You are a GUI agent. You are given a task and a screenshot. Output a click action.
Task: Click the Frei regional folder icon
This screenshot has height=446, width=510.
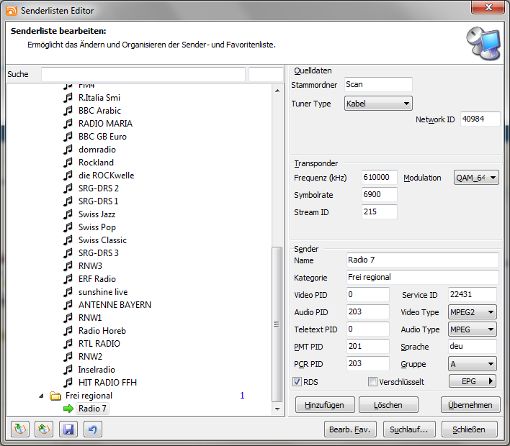(x=55, y=396)
